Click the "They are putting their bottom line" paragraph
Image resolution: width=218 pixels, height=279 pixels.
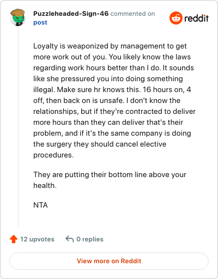click(110, 180)
